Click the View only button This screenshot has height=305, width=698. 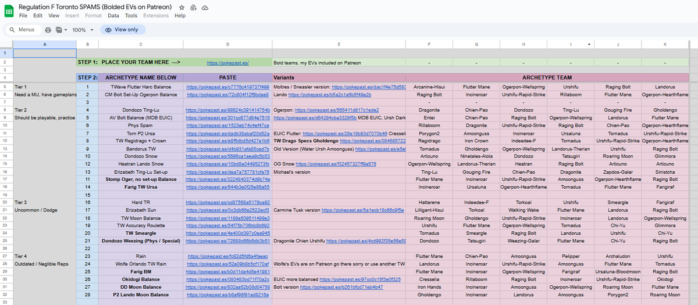(x=123, y=30)
